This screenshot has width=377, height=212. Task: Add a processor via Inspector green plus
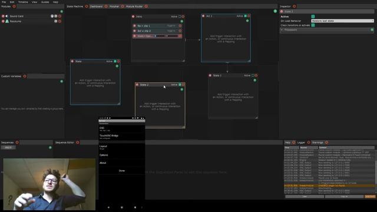click(x=372, y=30)
